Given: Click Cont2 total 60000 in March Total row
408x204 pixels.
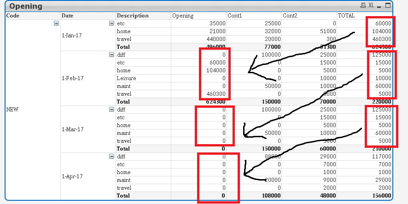Looking at the screenshot, I should click(328, 149).
